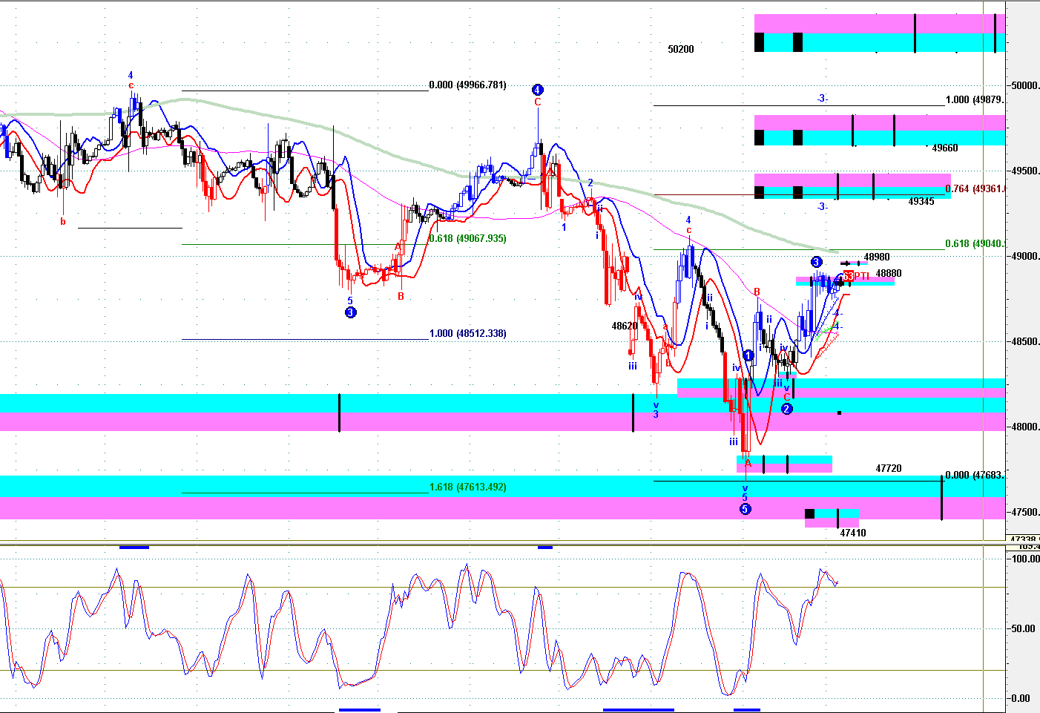Click the green 0.618 (49067.935) retracement label
This screenshot has width=1040, height=713.
tap(467, 239)
